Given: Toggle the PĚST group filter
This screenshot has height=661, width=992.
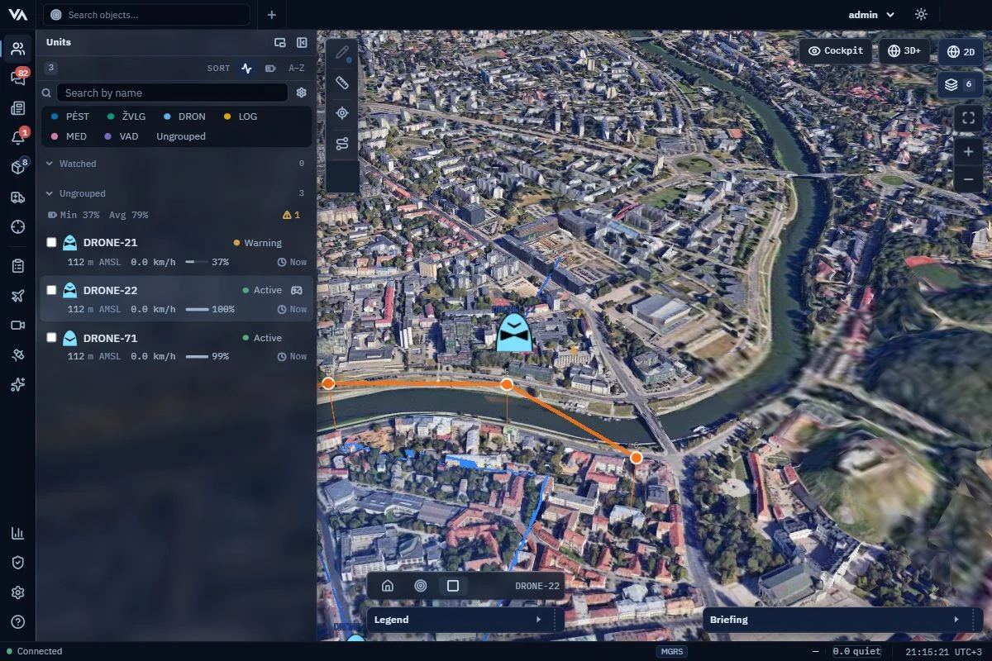Looking at the screenshot, I should (x=70, y=117).
